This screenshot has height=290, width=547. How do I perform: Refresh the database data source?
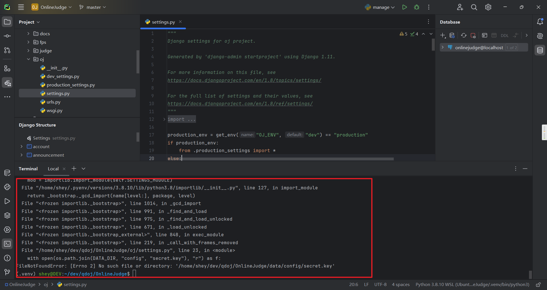[464, 35]
